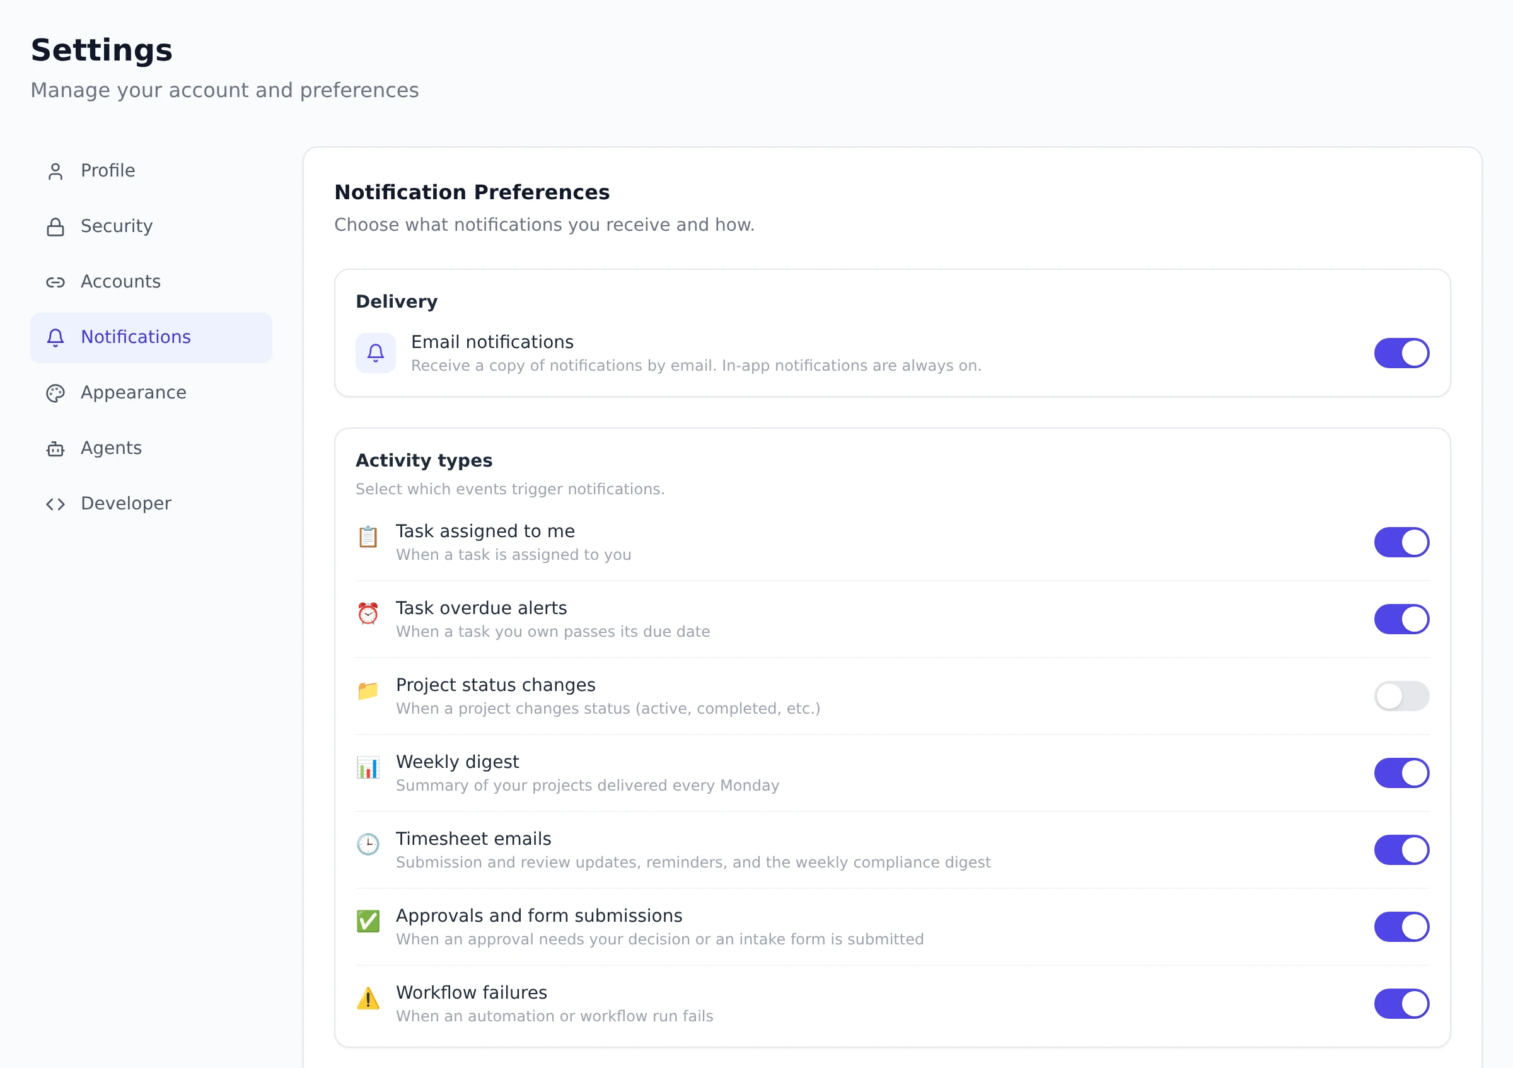This screenshot has height=1068, width=1513.
Task: Disable the Task assigned to me toggle
Action: click(x=1401, y=542)
